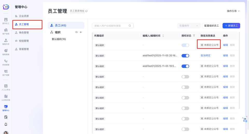Expand the 操作引导 dropdown

point(233,11)
